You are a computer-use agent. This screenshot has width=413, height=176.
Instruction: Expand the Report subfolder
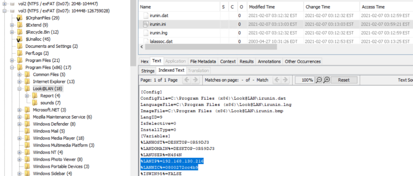27,96
